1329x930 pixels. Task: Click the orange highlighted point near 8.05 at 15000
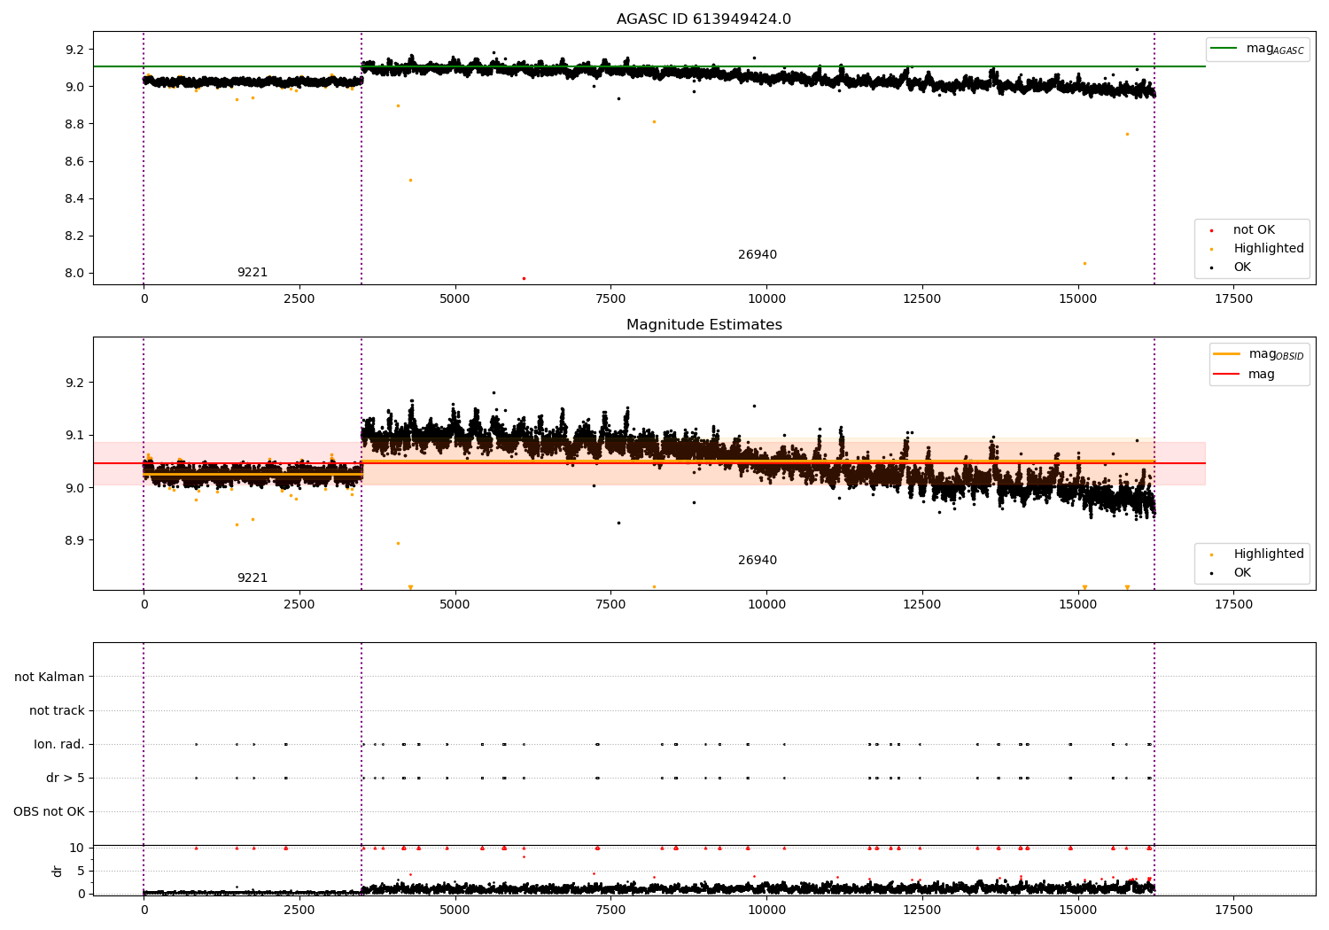[x=1084, y=263]
